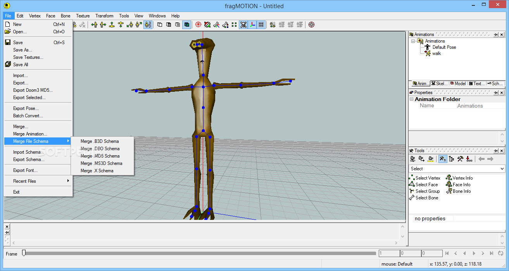This screenshot has height=271, width=509.
Task: Click the hammer and pick tools icon
Action: coord(461,159)
